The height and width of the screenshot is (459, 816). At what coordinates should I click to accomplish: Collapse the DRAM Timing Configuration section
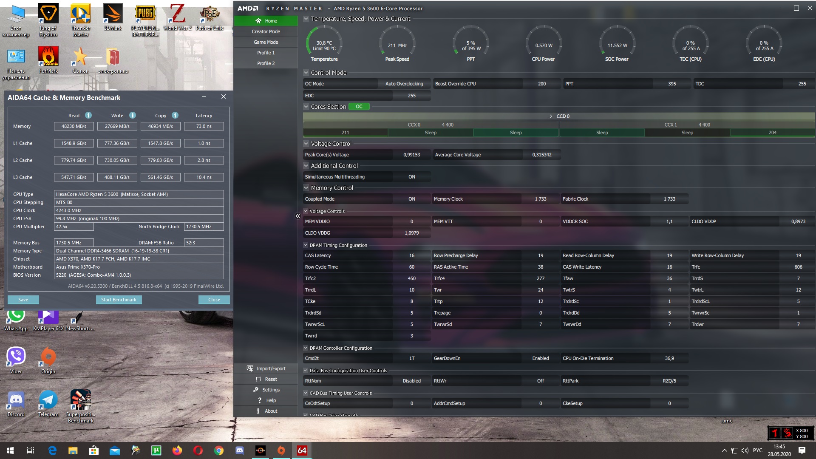[x=305, y=245]
